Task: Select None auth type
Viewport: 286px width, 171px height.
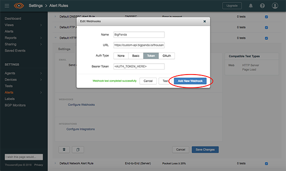Action: (121, 56)
